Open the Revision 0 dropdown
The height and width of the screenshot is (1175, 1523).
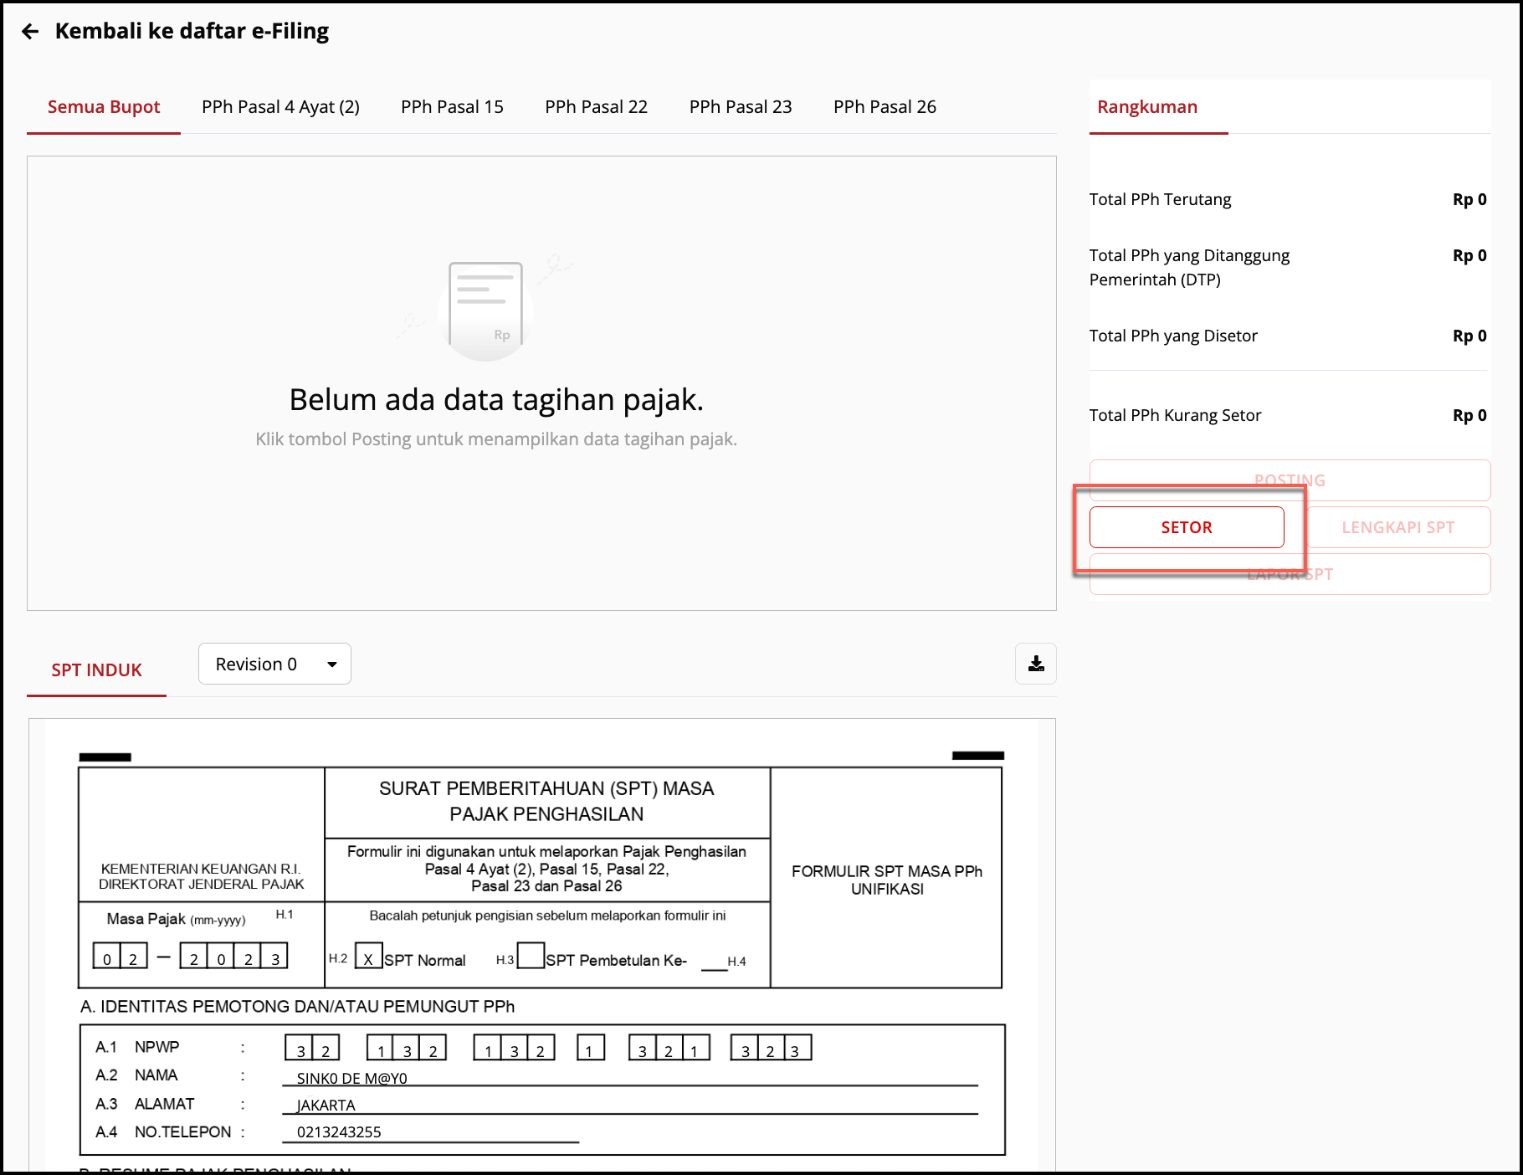pos(274,664)
